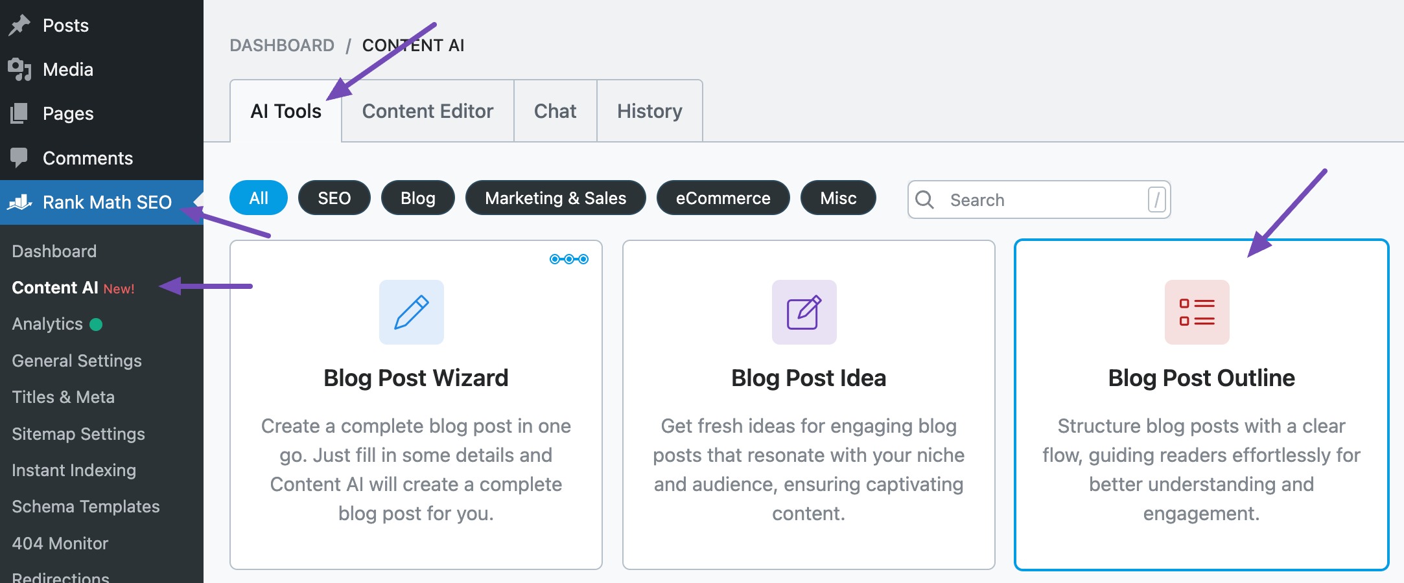This screenshot has height=583, width=1404.
Task: Open General Settings submenu
Action: point(76,361)
